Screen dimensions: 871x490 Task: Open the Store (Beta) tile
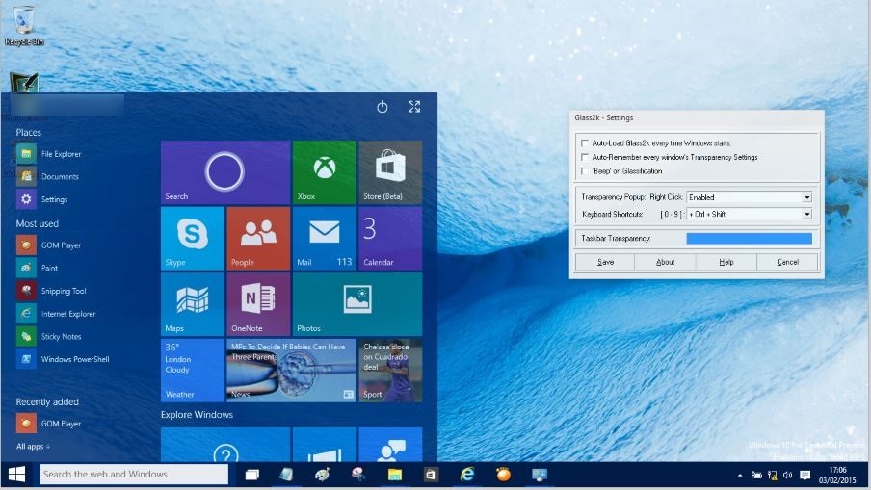pos(390,172)
